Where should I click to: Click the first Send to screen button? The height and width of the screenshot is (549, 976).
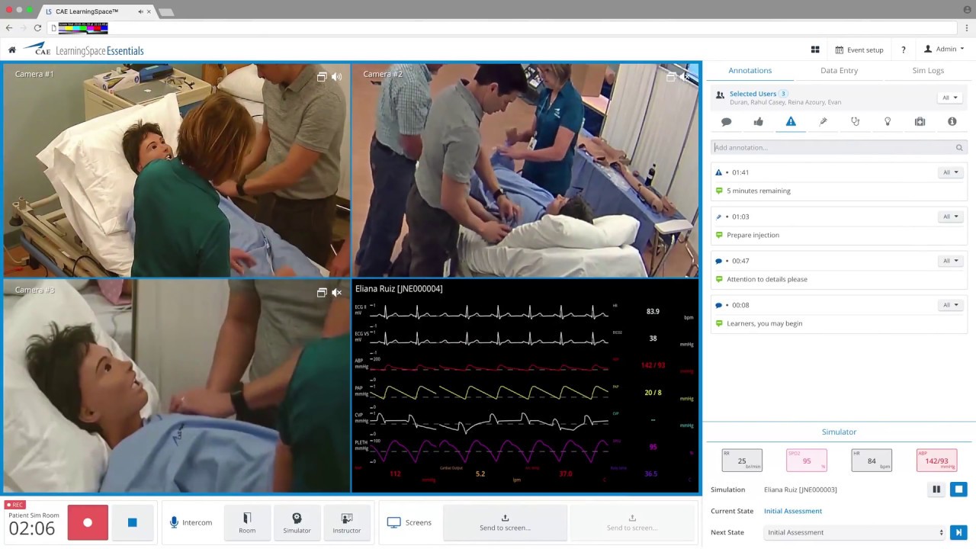pyautogui.click(x=505, y=522)
